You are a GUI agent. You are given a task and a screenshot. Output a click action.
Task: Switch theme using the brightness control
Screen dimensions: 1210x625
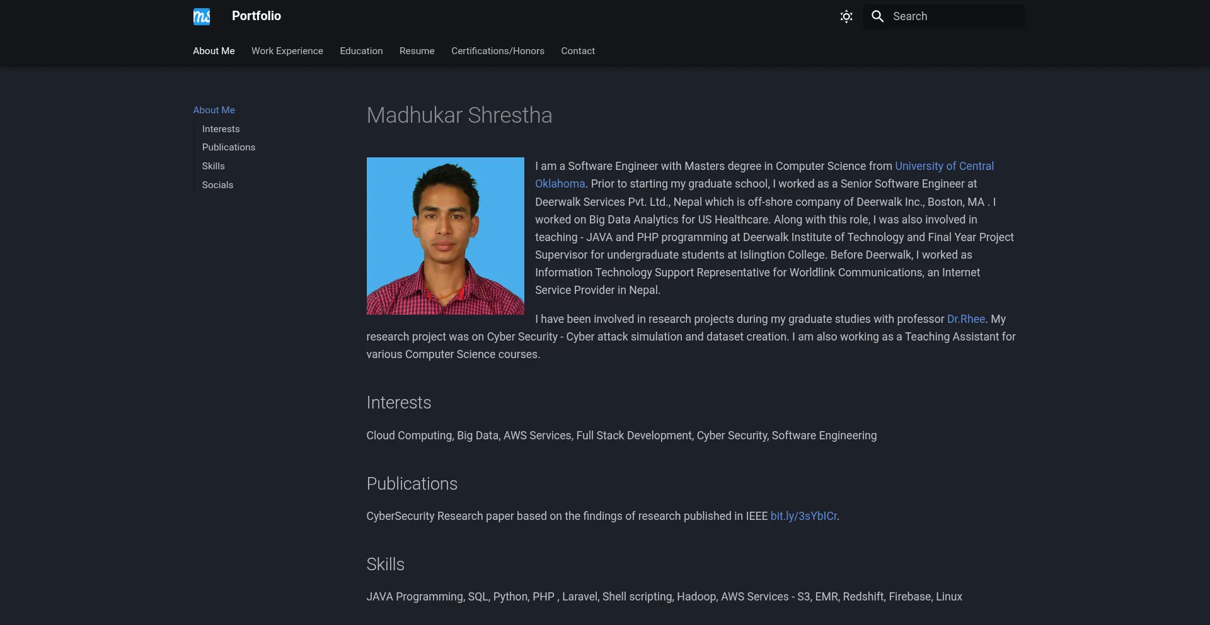pos(846,16)
